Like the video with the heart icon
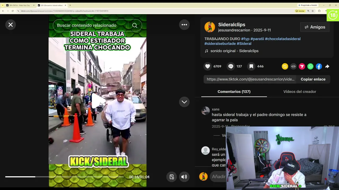 pyautogui.click(x=208, y=66)
